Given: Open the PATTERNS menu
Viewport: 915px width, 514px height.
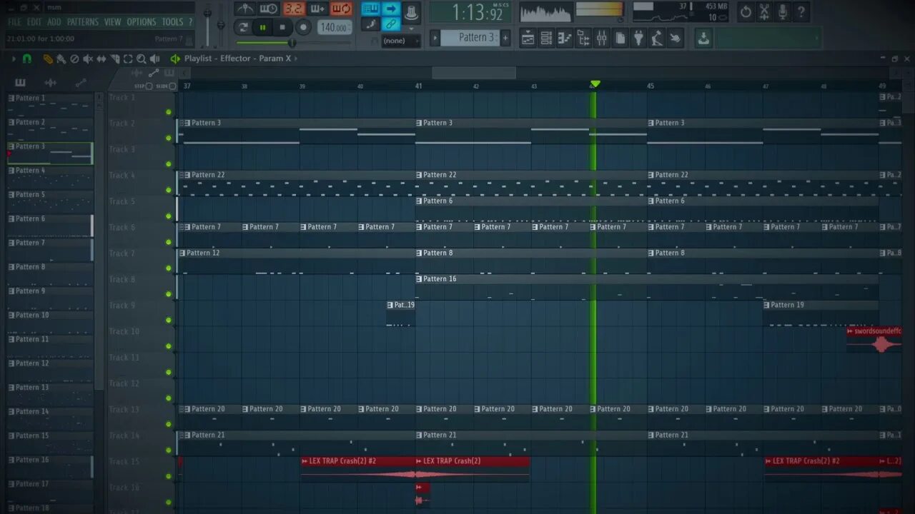Looking at the screenshot, I should point(83,22).
